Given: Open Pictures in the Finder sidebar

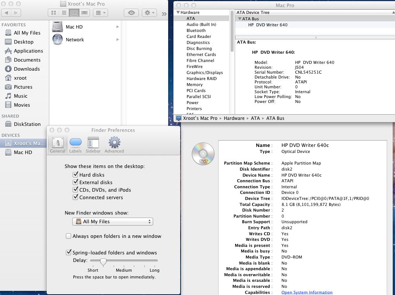Looking at the screenshot, I should pos(23,87).
